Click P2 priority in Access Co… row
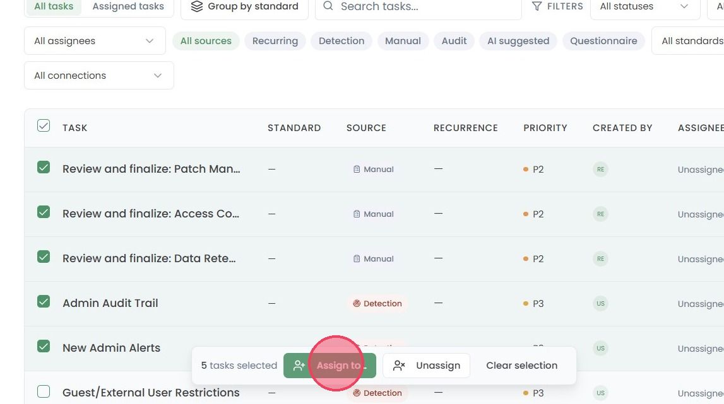 click(x=533, y=214)
